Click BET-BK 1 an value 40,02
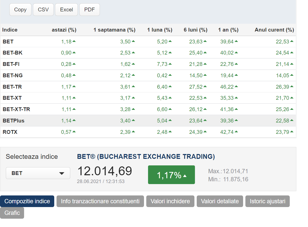Screen dimensions: 308x227 click(227, 53)
